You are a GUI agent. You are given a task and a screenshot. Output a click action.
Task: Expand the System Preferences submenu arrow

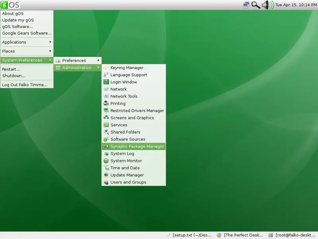click(x=50, y=60)
